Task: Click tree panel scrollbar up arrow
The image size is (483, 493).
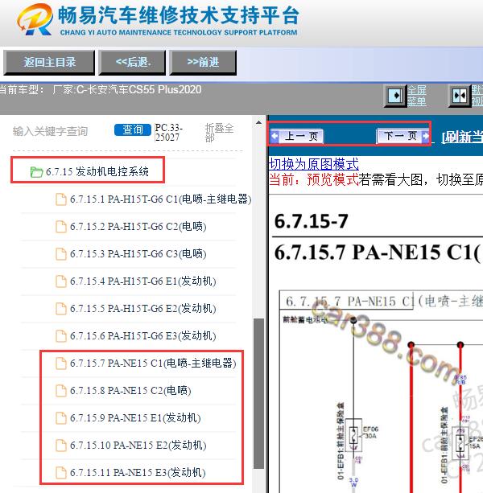Action: tap(258, 123)
